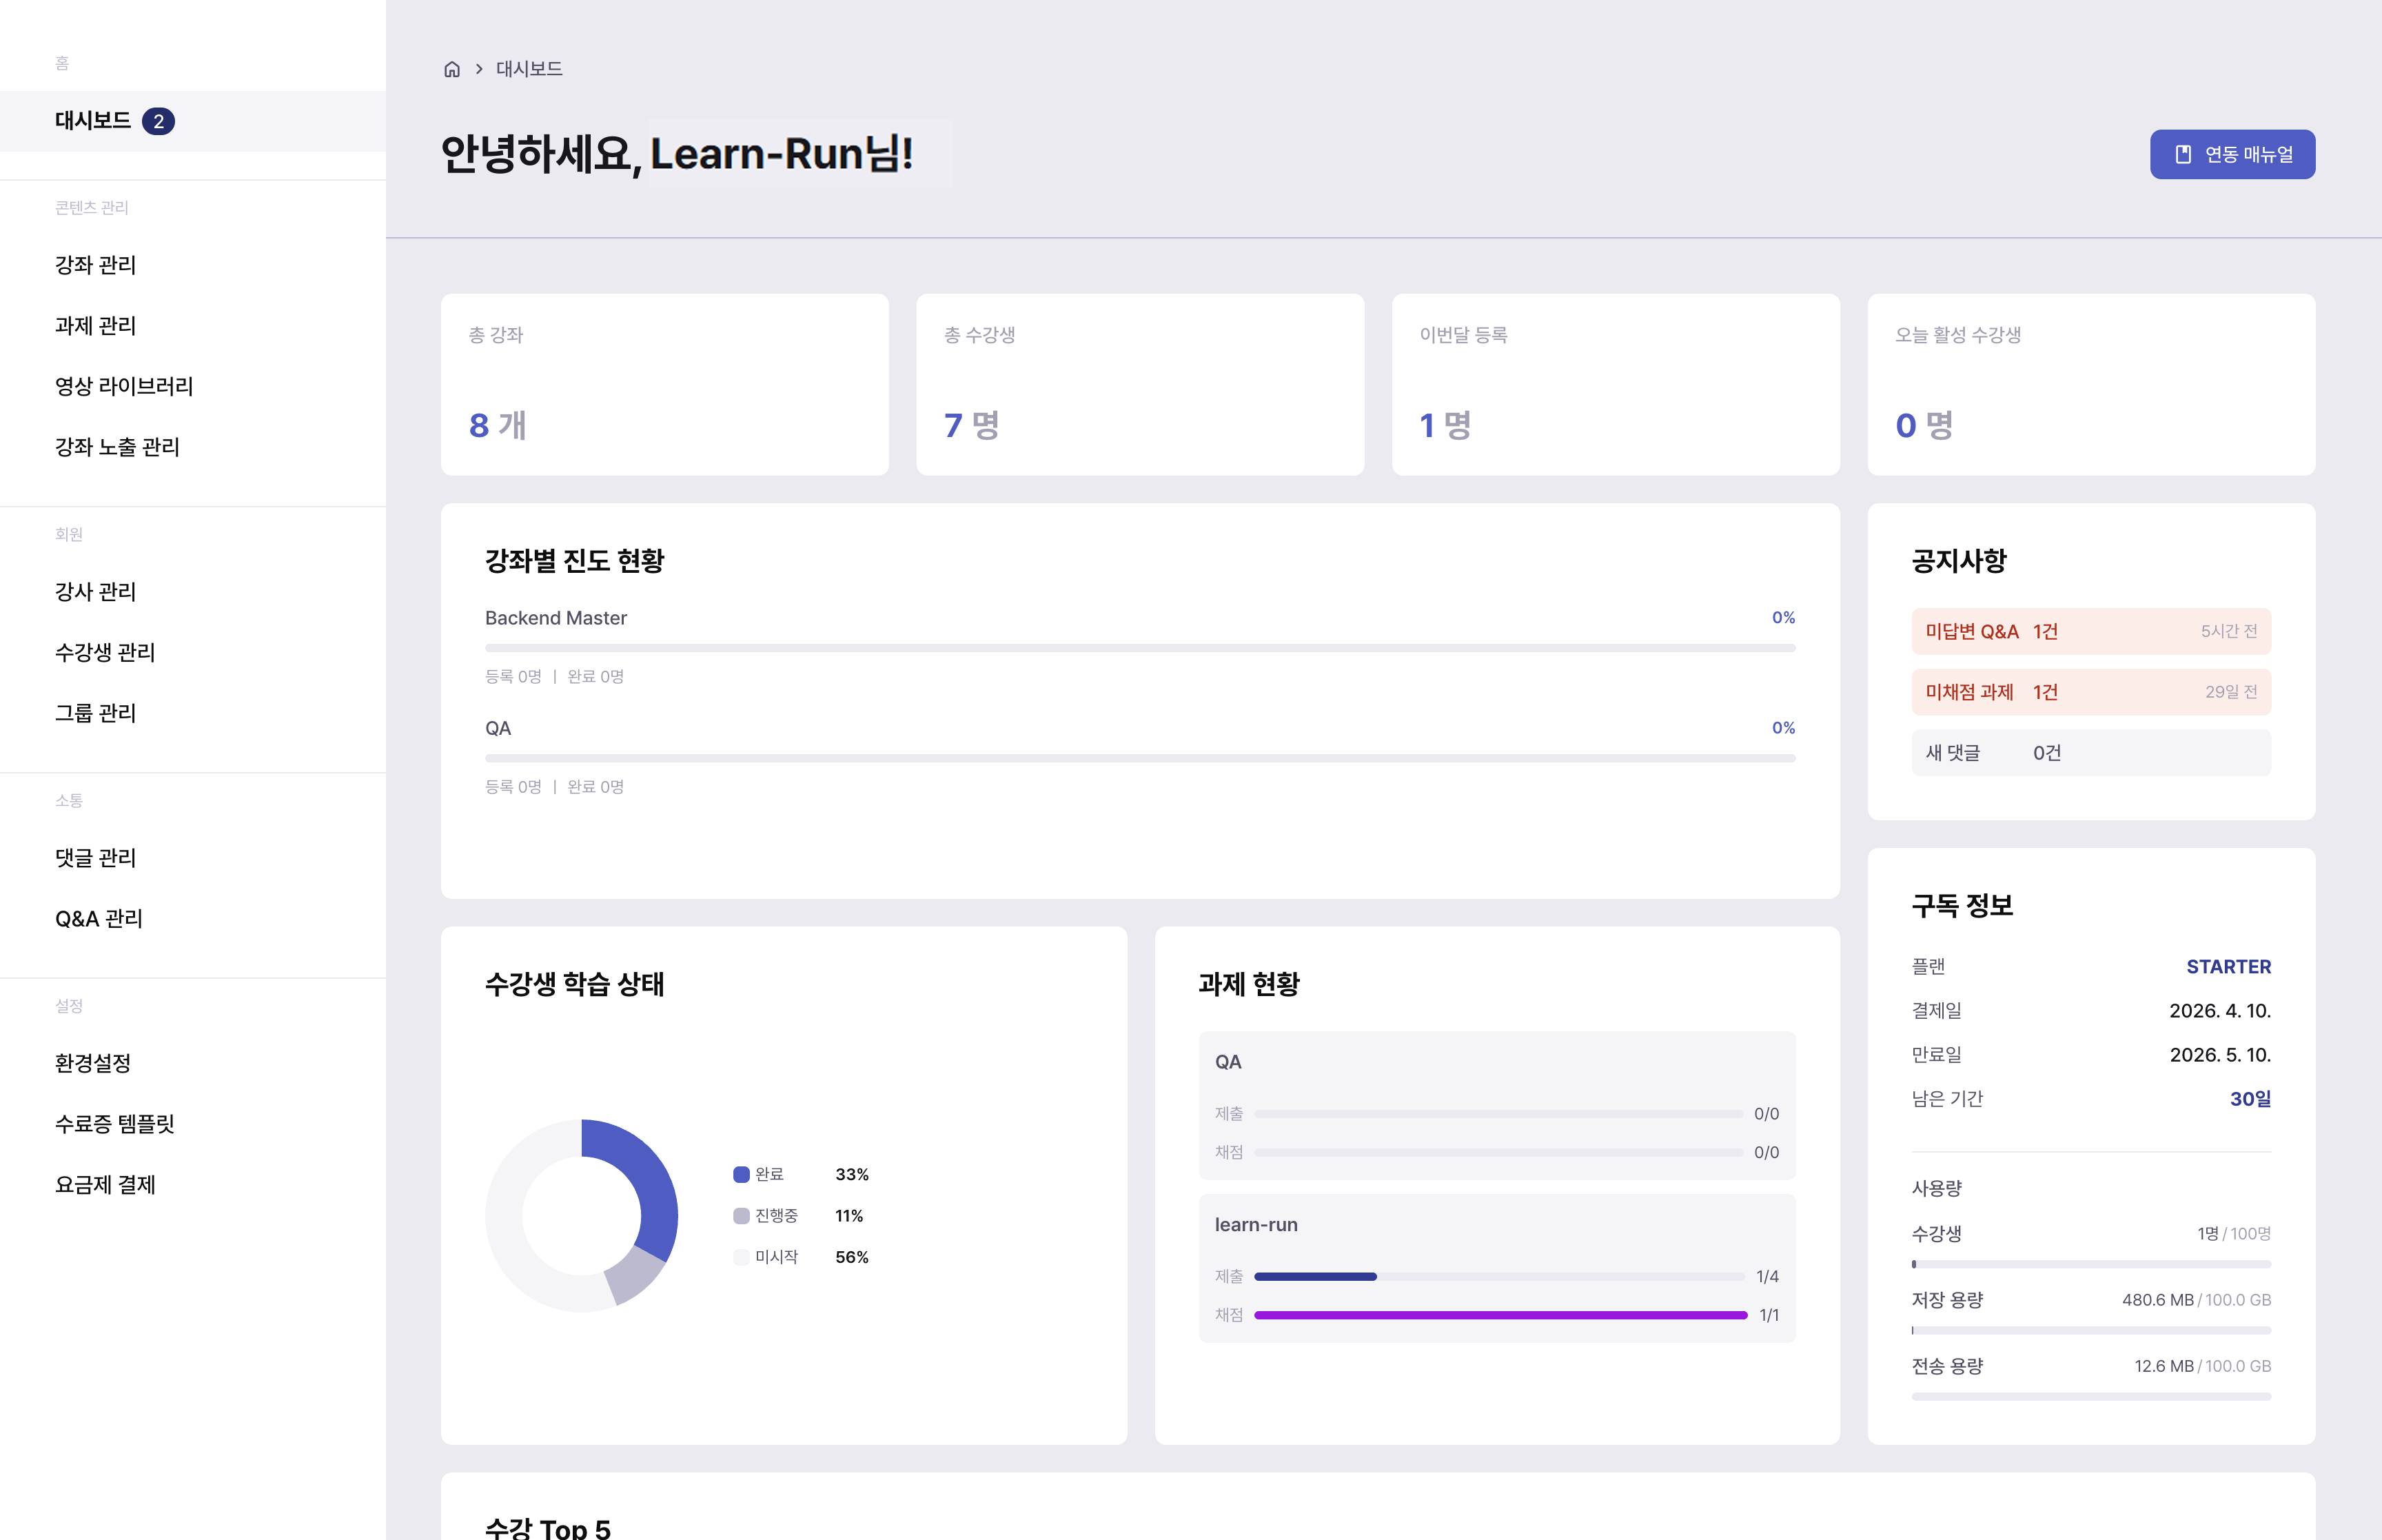Click the Backend Master course name
The height and width of the screenshot is (1540, 2382).
[556, 618]
